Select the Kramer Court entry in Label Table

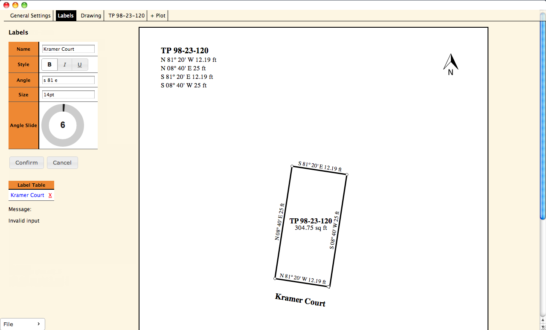coord(27,195)
